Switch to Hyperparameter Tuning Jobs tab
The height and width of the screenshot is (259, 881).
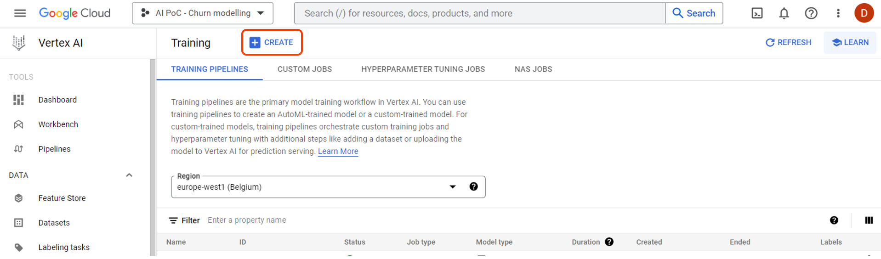coord(423,69)
